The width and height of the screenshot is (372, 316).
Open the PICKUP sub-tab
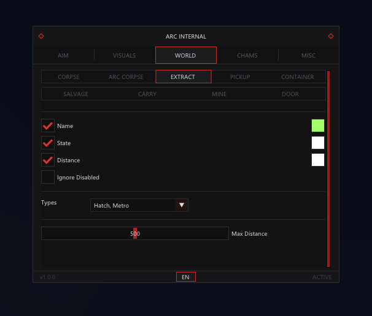pos(240,77)
